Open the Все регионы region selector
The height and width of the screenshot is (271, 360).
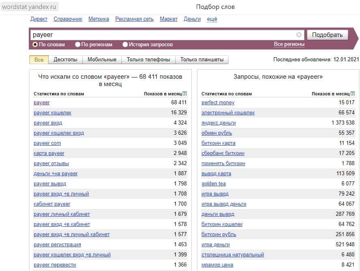click(x=289, y=44)
